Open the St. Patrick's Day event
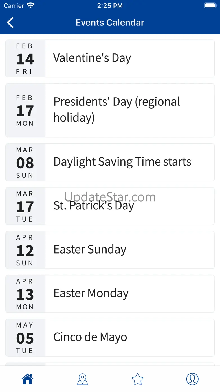Image resolution: width=220 pixels, height=392 pixels. 129,206
